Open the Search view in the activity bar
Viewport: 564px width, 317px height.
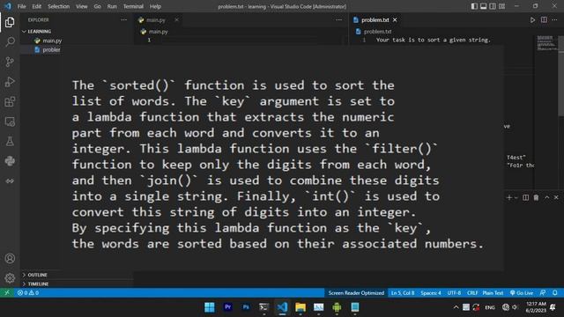click(x=10, y=42)
